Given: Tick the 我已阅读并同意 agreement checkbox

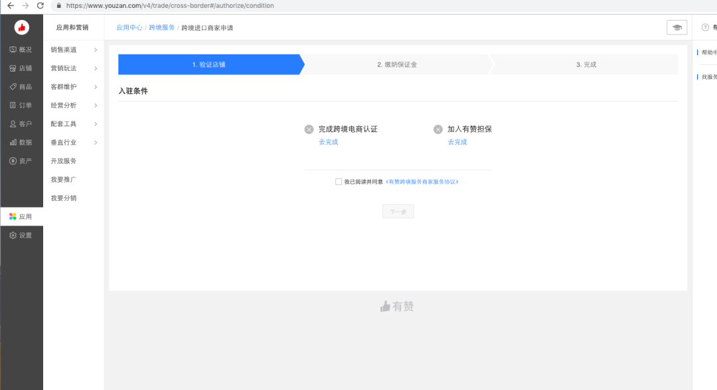Looking at the screenshot, I should [339, 182].
